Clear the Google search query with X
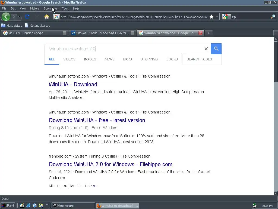Screen dimensions: 278x209 click(x=206, y=49)
